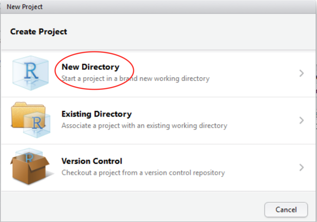This screenshot has width=317, height=222.
Task: Select the Existing Directory project option
Action: click(x=97, y=114)
